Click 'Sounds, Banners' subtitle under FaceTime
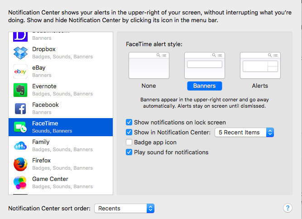 click(x=52, y=131)
